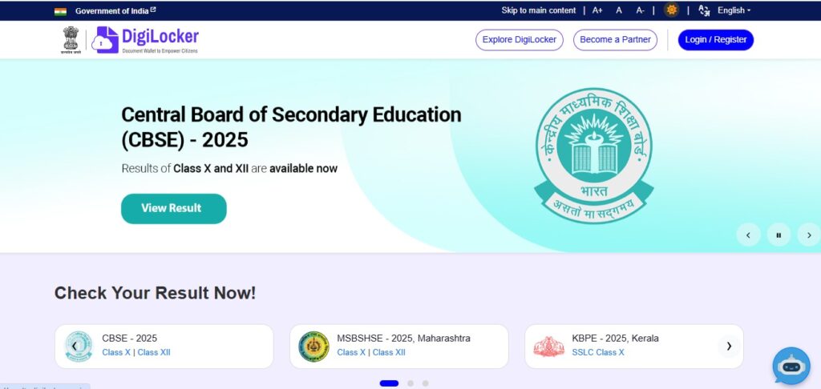Pause the banner slideshow

tap(779, 235)
